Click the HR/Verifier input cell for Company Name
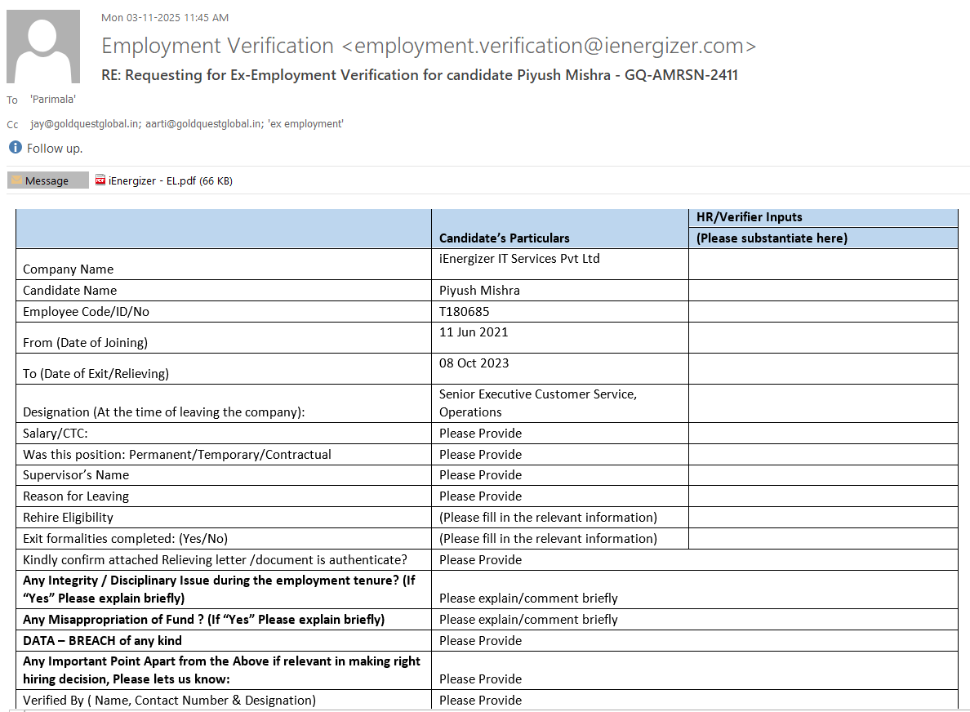Image resolution: width=970 pixels, height=712 pixels. [823, 265]
